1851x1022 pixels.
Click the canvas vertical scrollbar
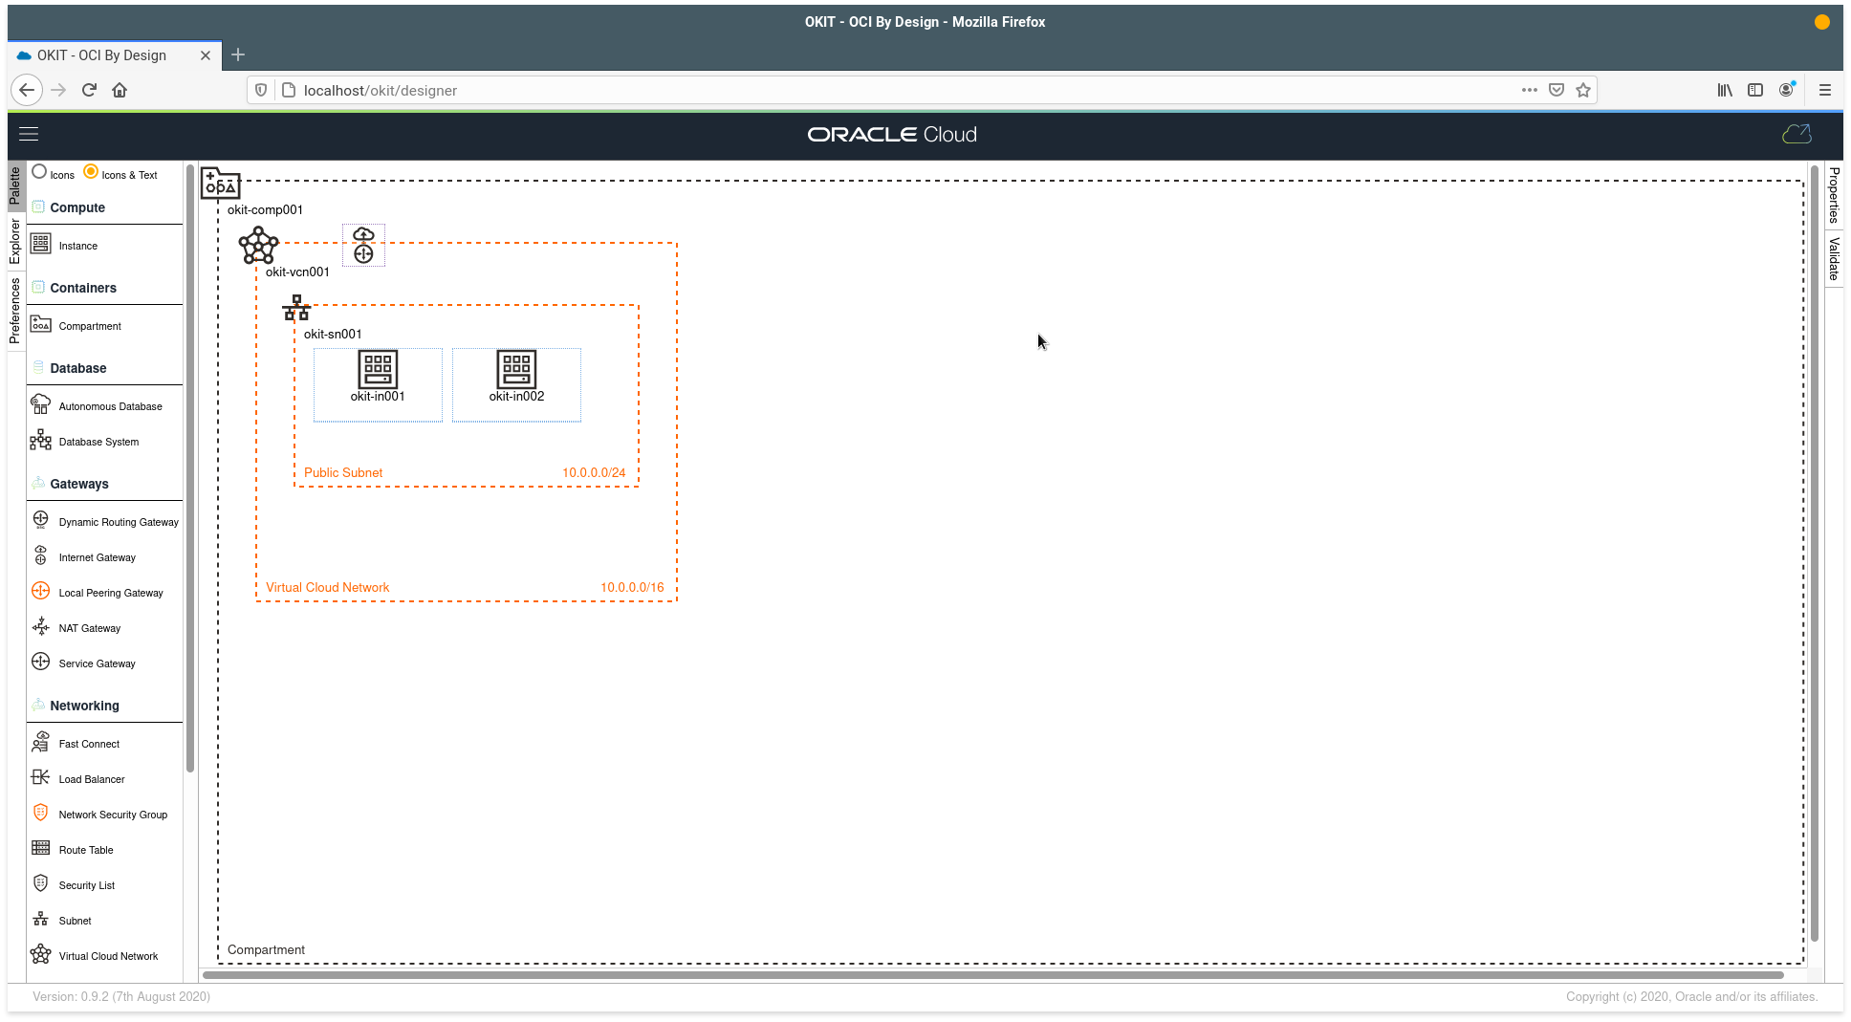[x=1815, y=554]
